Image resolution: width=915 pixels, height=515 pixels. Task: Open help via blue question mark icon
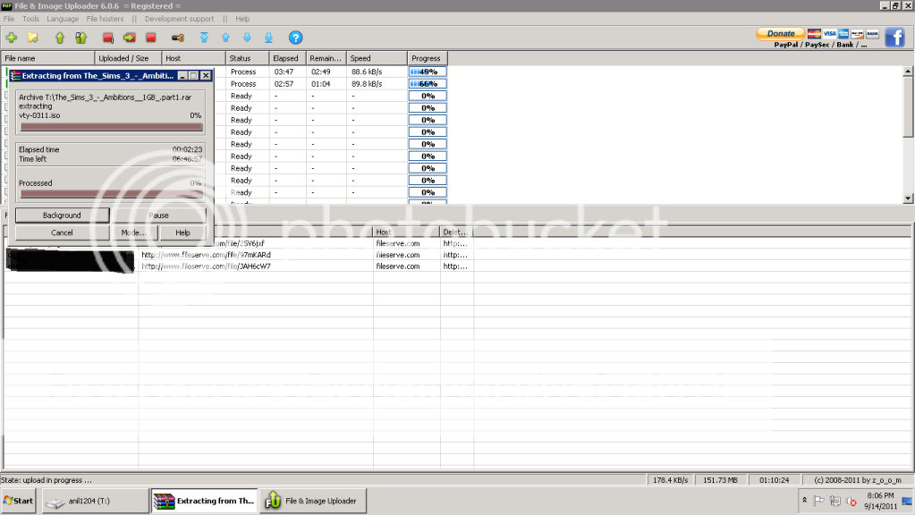click(x=295, y=38)
